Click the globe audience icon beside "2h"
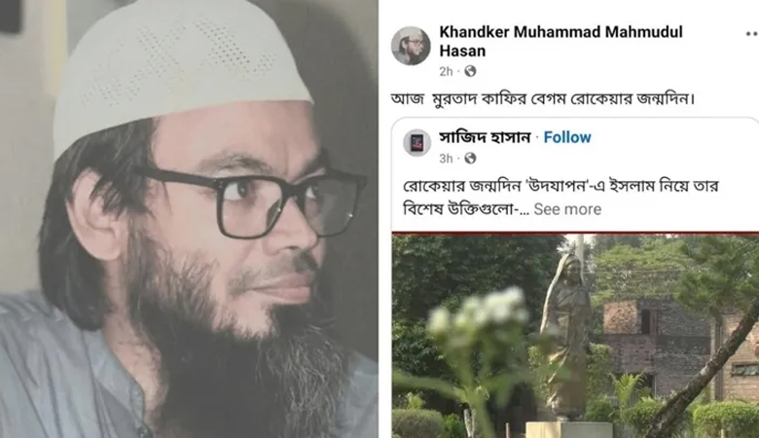Viewport: 759px width, 438px height. pos(470,72)
